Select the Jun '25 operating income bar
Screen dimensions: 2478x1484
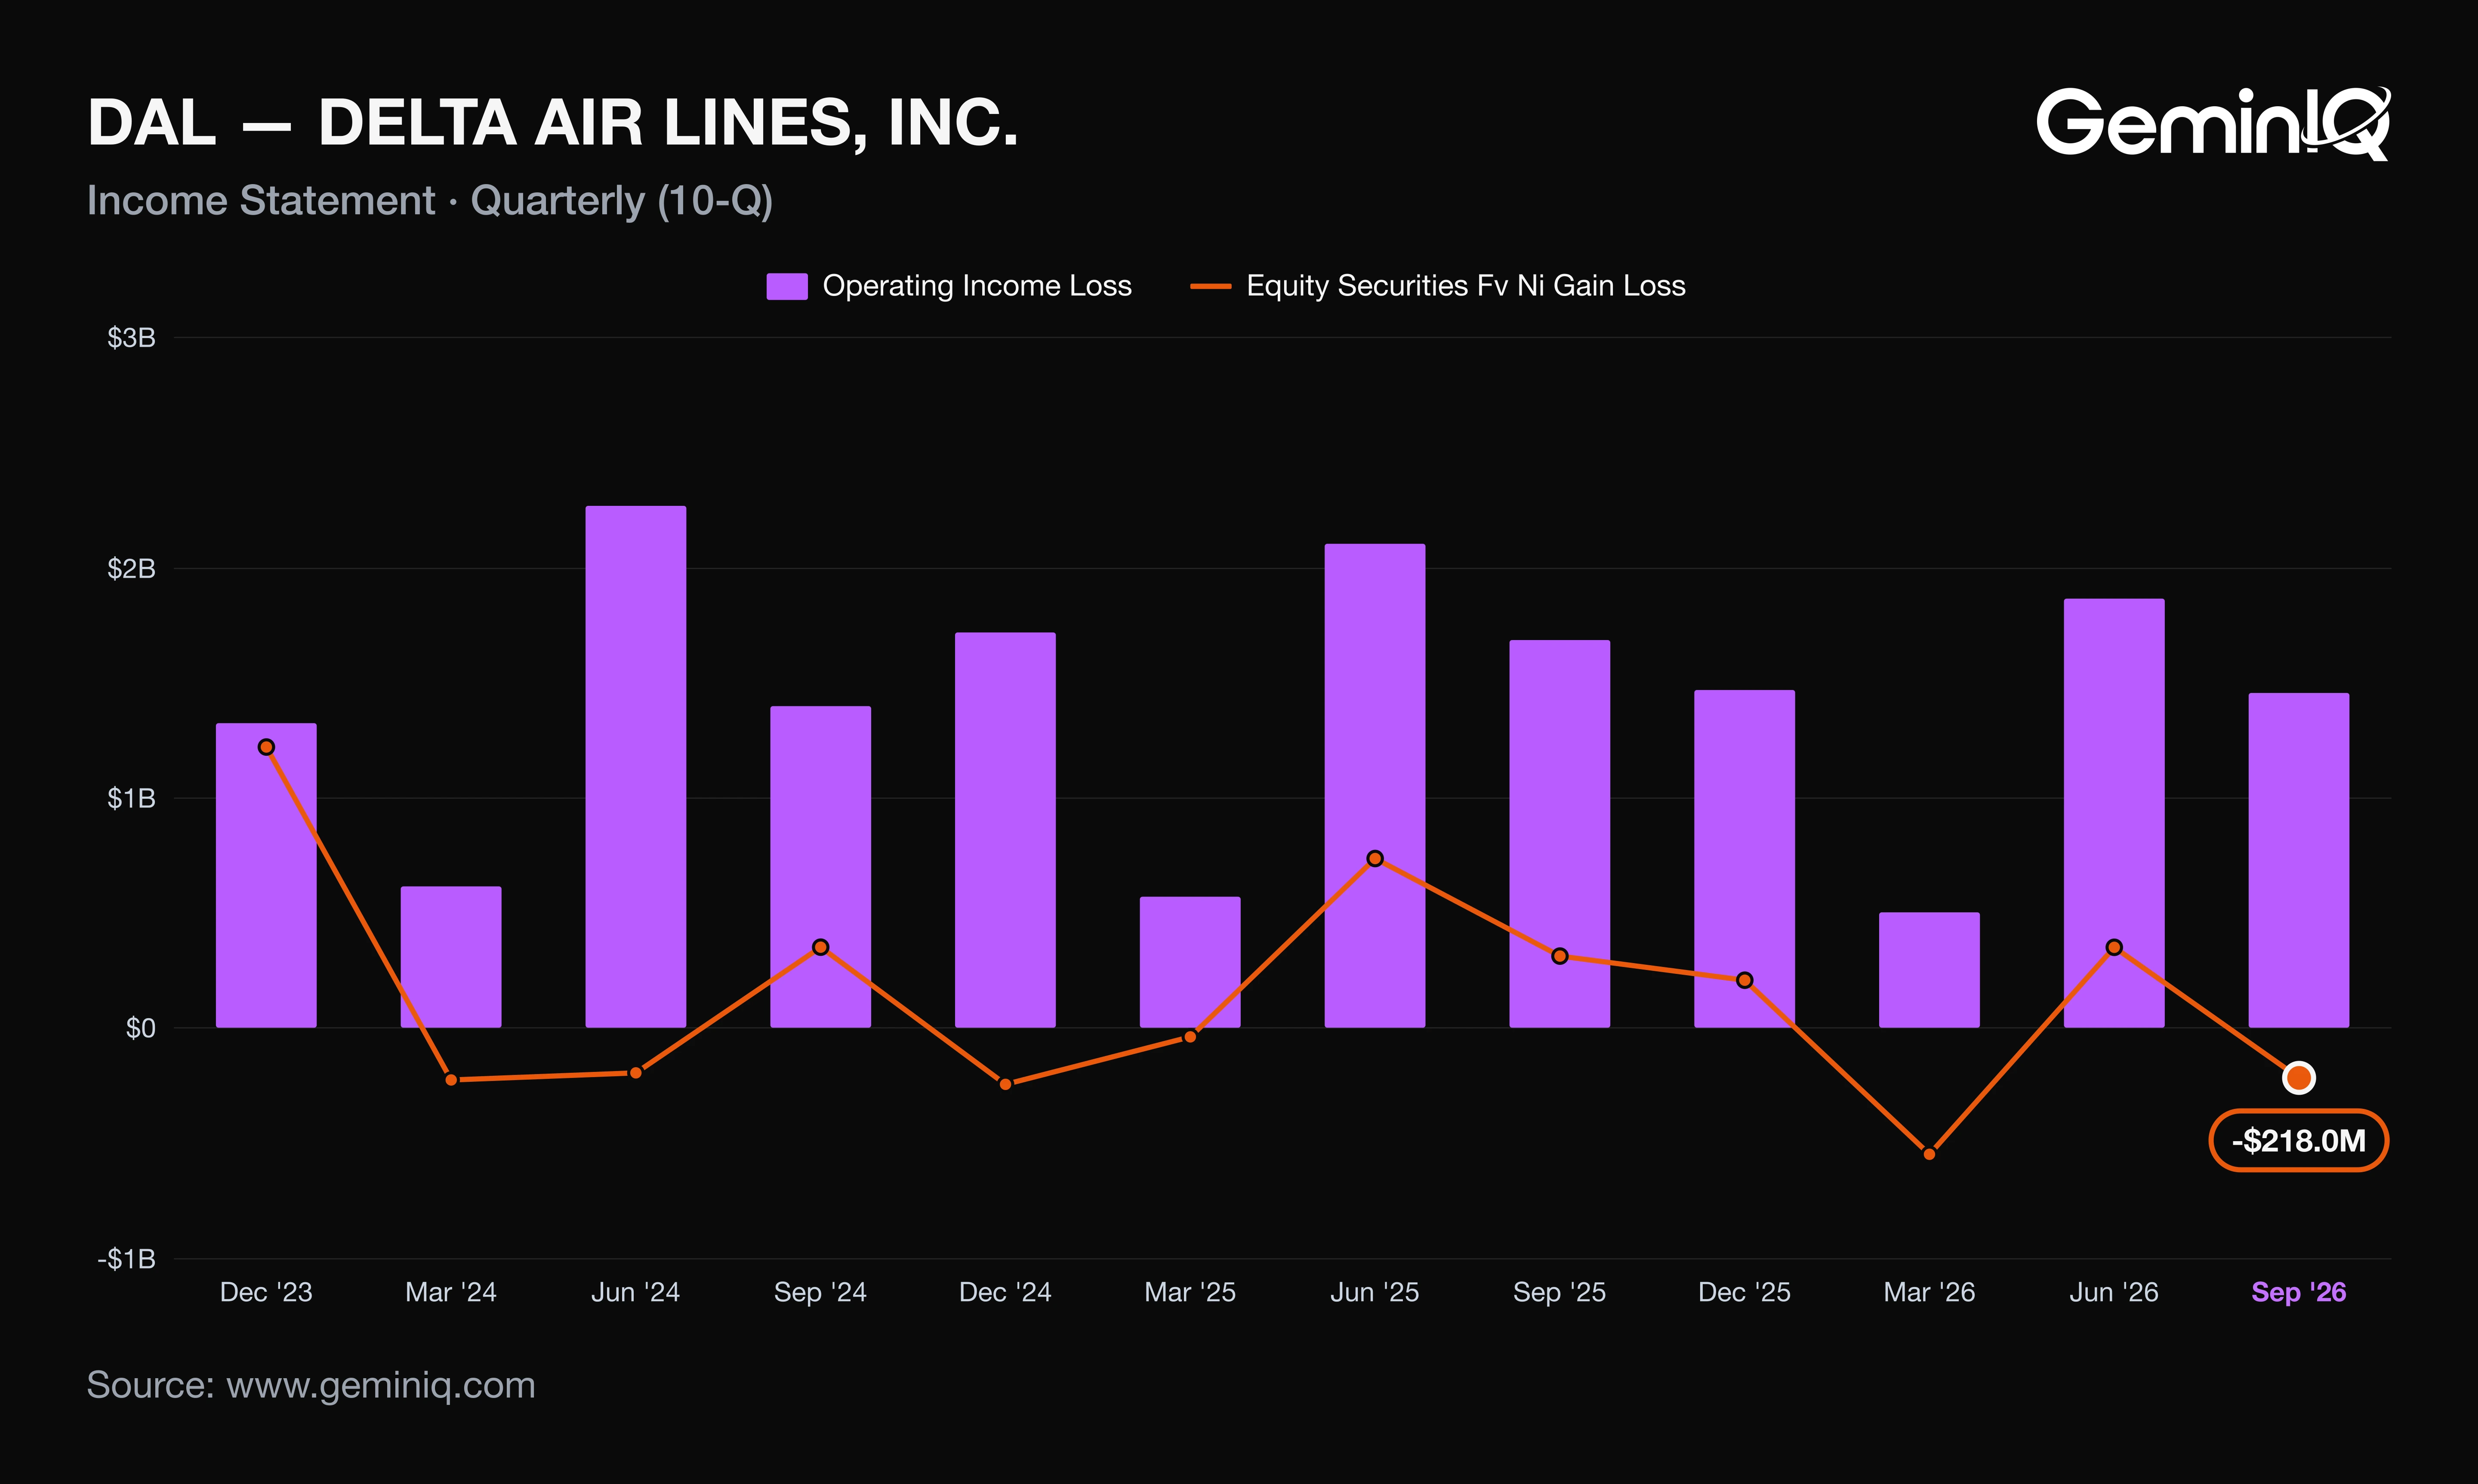[x=1375, y=786]
